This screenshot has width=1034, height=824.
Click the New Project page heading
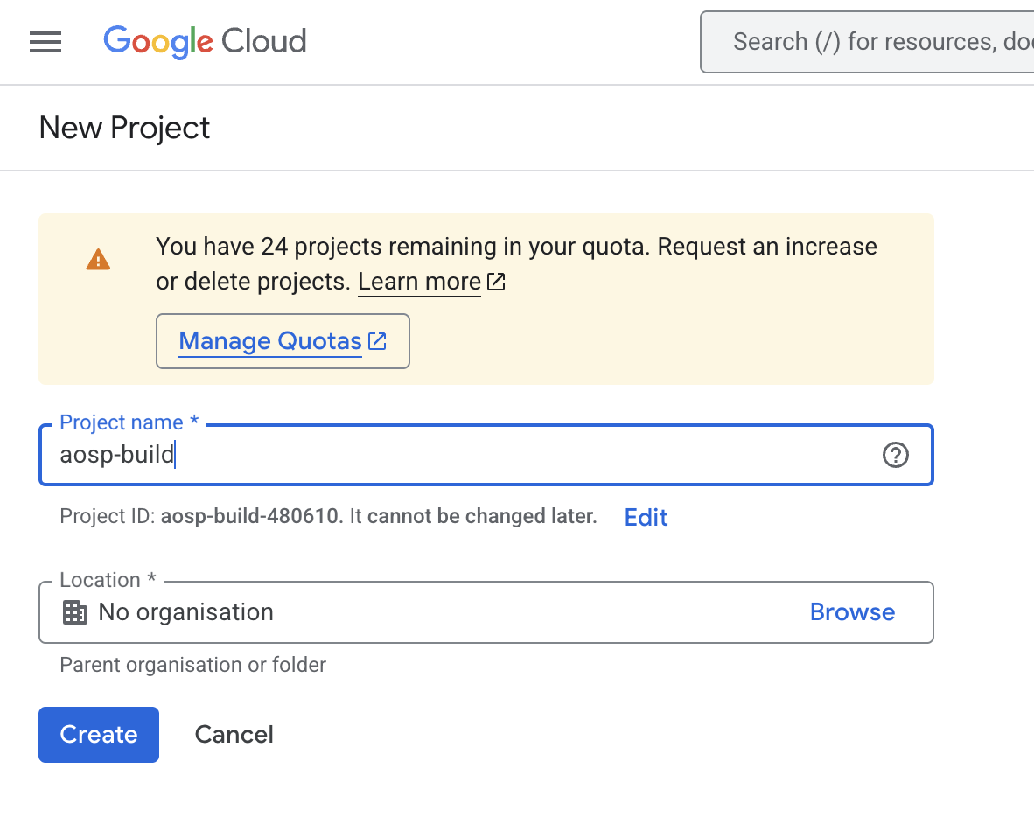(125, 128)
